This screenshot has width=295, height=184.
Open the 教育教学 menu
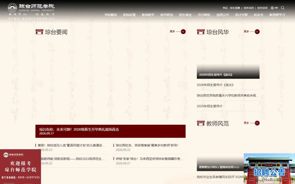click(x=148, y=15)
